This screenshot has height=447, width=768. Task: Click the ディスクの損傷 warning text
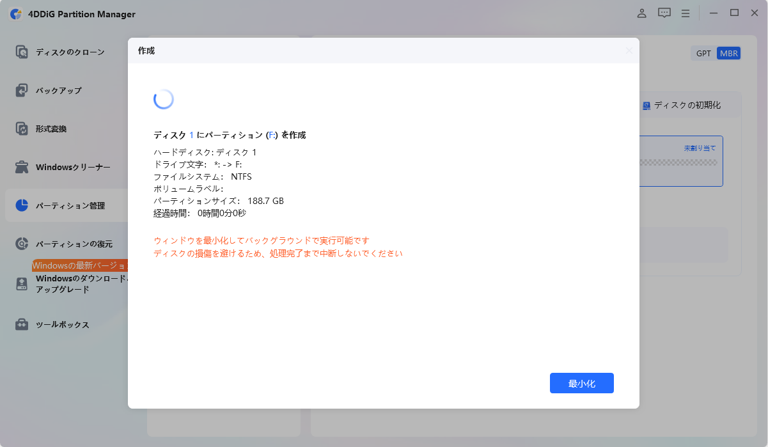point(278,253)
